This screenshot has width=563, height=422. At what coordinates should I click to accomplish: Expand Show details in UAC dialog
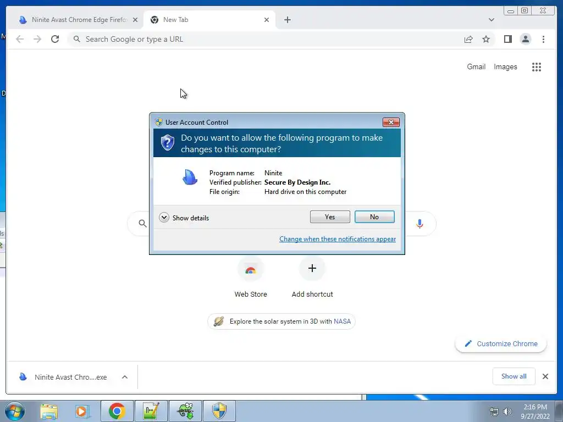[184, 218]
